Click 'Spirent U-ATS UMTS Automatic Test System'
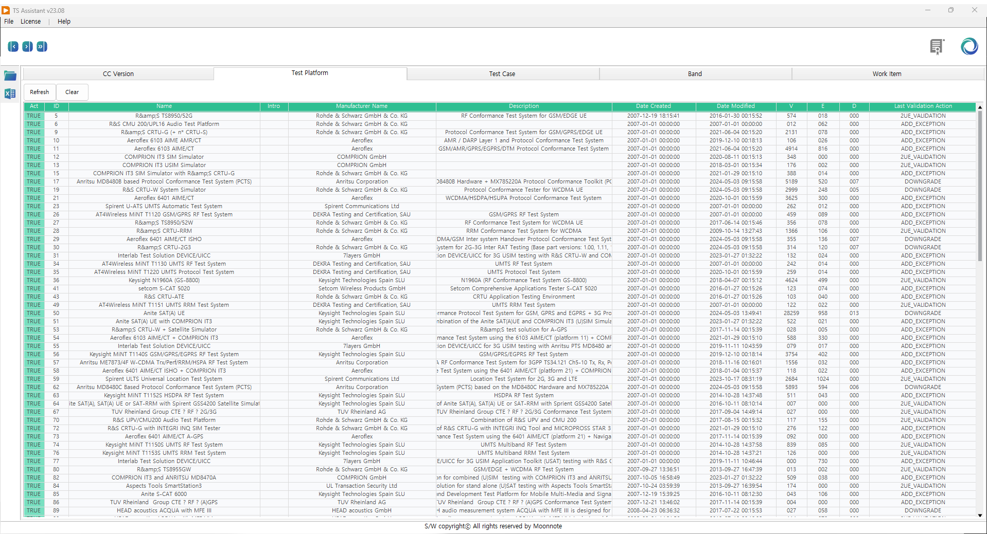 tap(164, 207)
